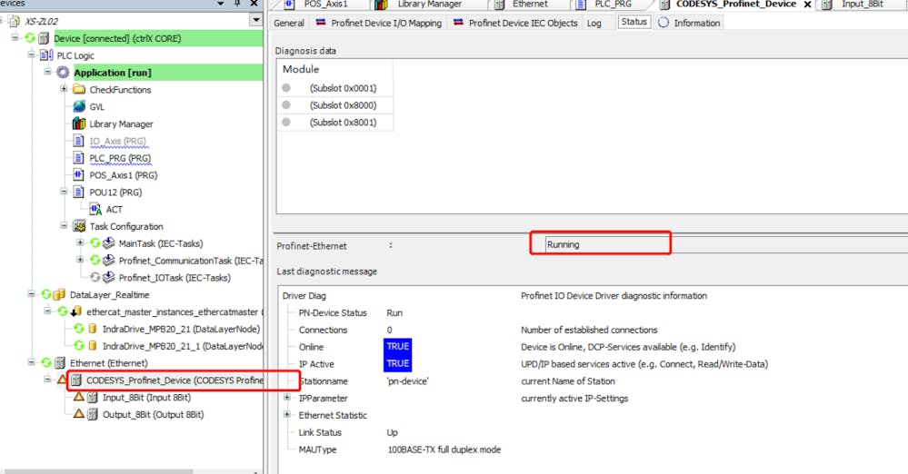Select Output_8Bit in the device tree

153,415
